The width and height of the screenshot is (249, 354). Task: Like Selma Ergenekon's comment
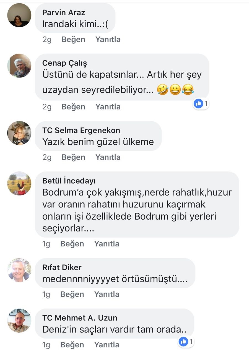coord(73,157)
